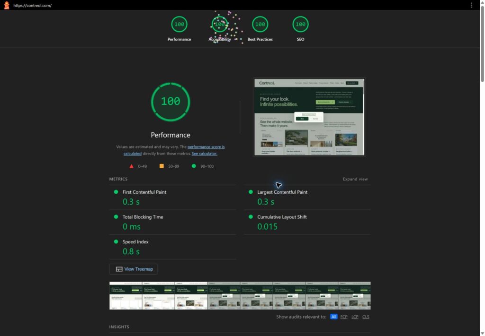The height and width of the screenshot is (336, 485).
Task: Click the Lighthouse logo icon
Action: (7, 5)
